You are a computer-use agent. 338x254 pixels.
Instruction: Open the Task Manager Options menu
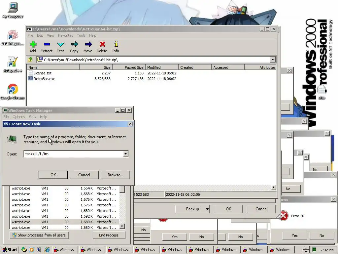point(19,117)
